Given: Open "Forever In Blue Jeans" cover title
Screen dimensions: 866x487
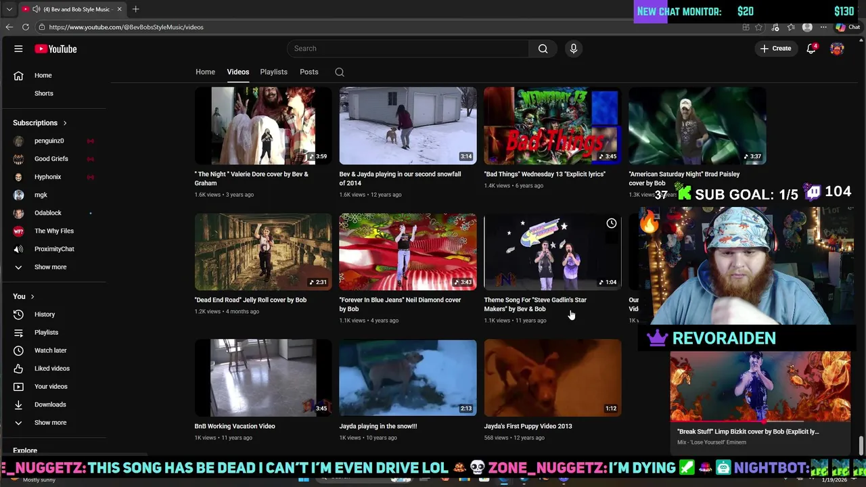Looking at the screenshot, I should coord(400,304).
